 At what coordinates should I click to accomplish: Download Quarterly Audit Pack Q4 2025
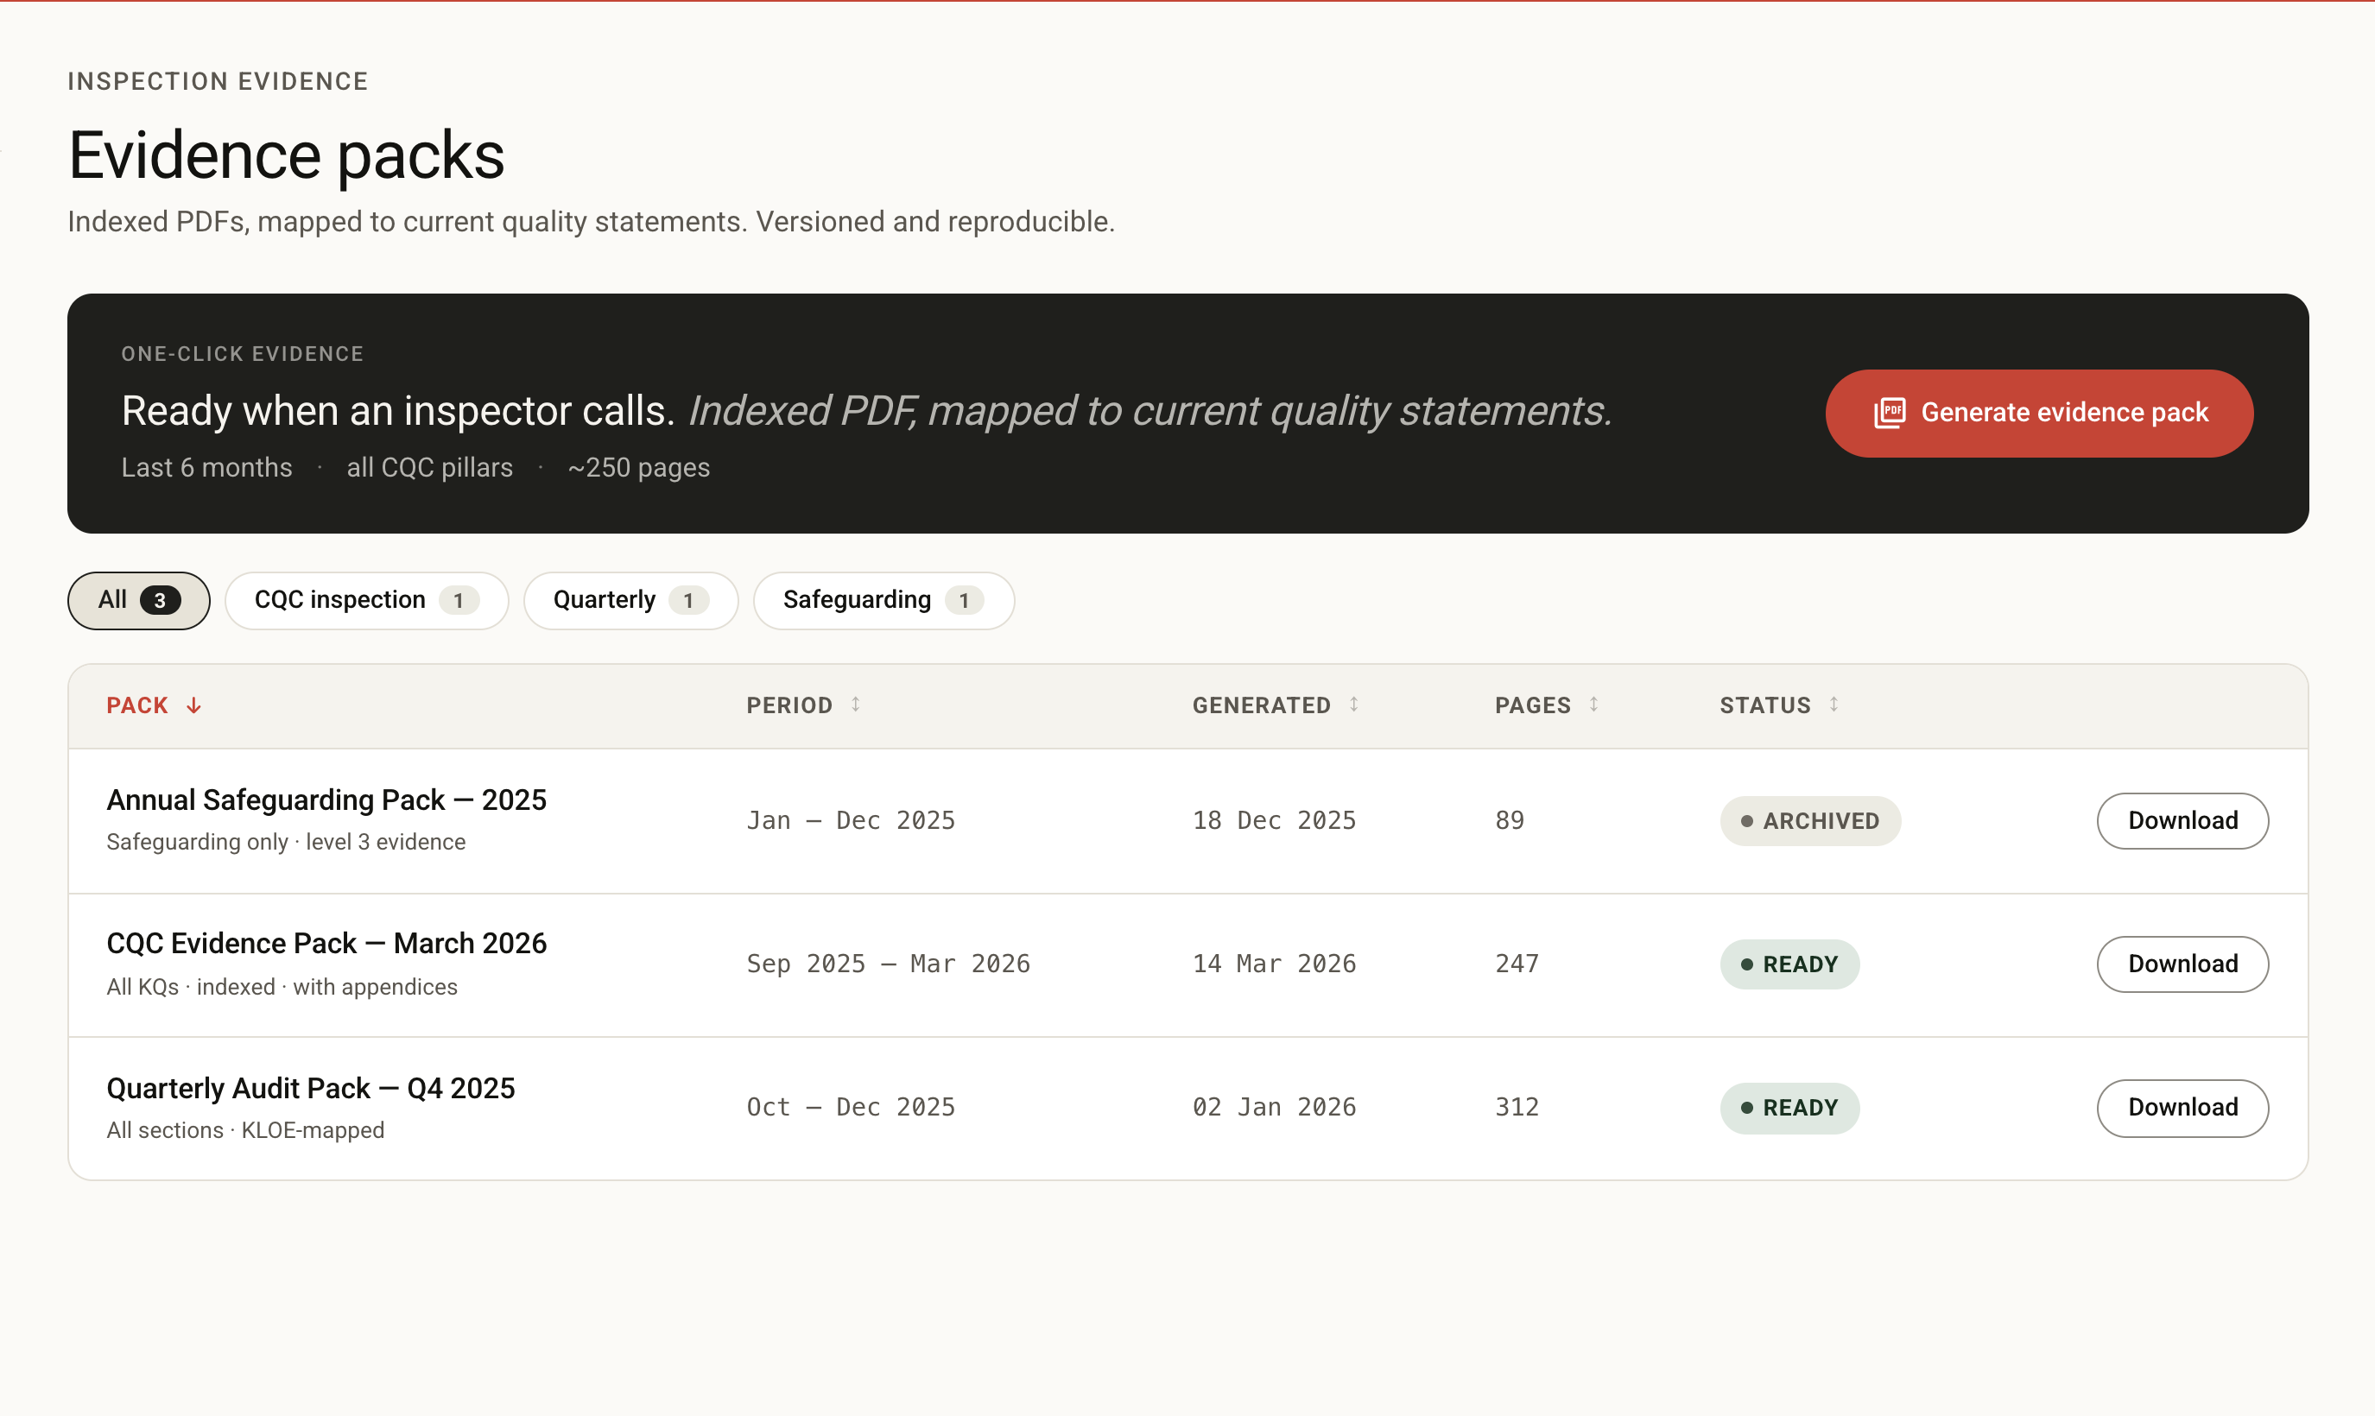(2182, 1108)
